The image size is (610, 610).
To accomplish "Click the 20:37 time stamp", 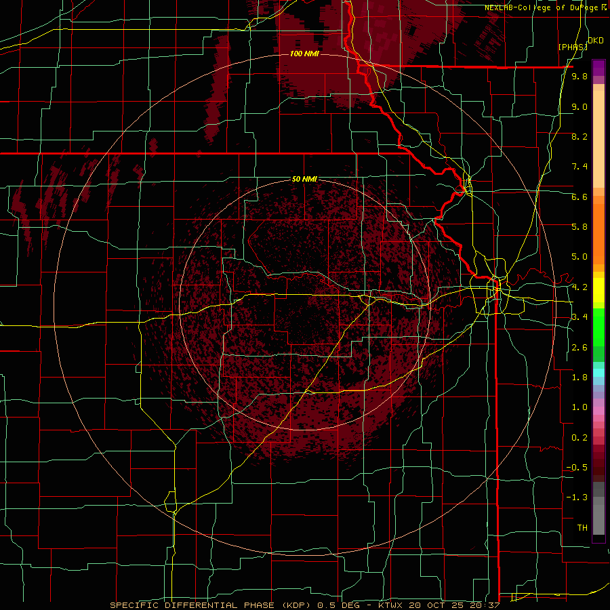I will click(x=485, y=605).
